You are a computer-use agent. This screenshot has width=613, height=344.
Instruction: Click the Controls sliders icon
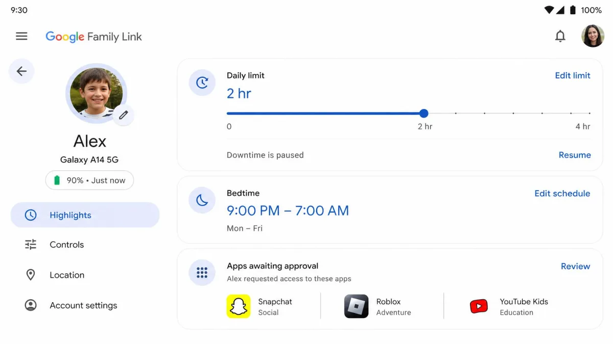coord(31,245)
